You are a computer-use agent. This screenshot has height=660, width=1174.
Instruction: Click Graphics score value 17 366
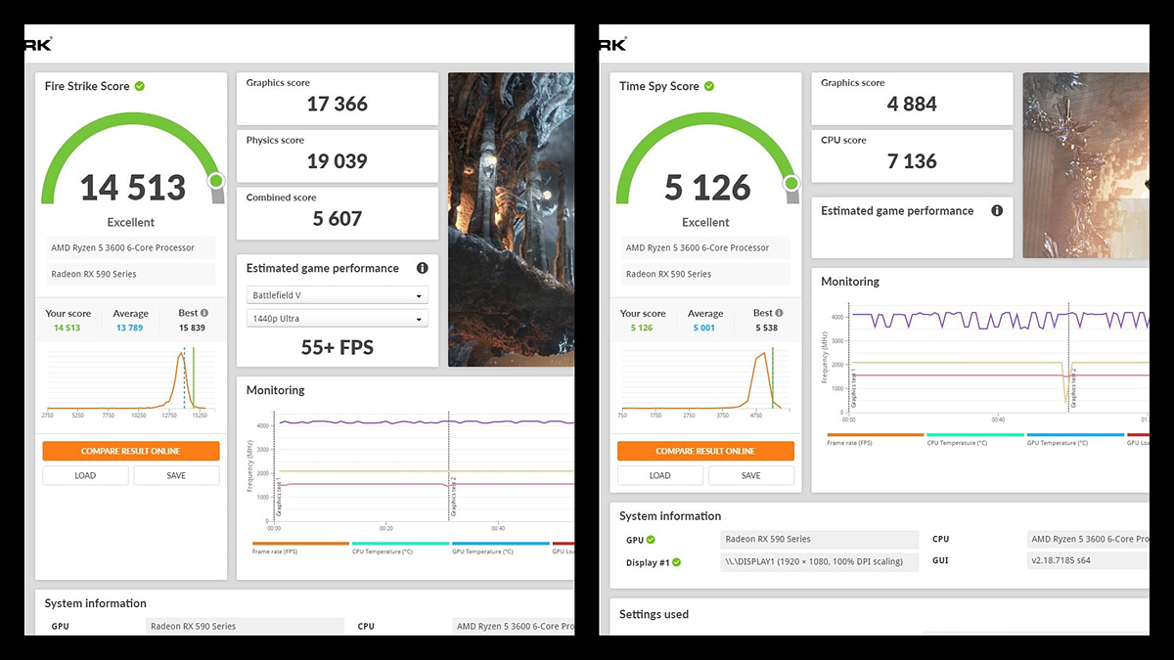tap(337, 105)
